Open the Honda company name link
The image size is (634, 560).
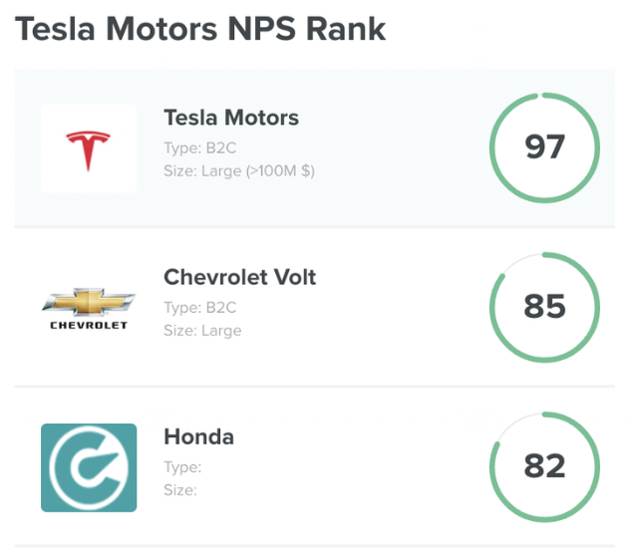point(199,436)
